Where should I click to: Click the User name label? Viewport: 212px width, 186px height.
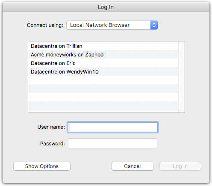51,127
